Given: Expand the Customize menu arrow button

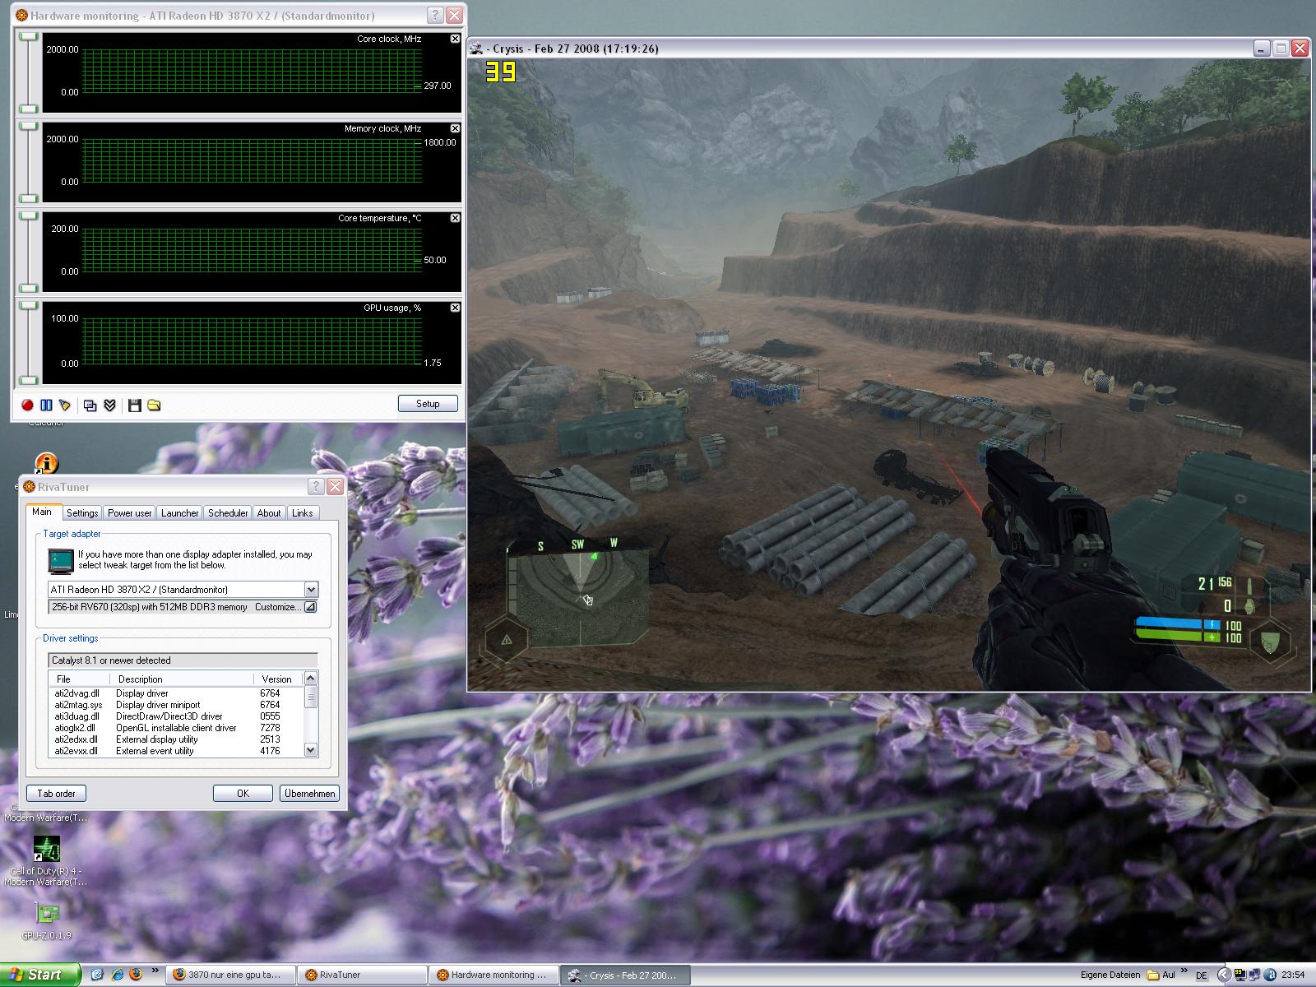Looking at the screenshot, I should pyautogui.click(x=310, y=607).
